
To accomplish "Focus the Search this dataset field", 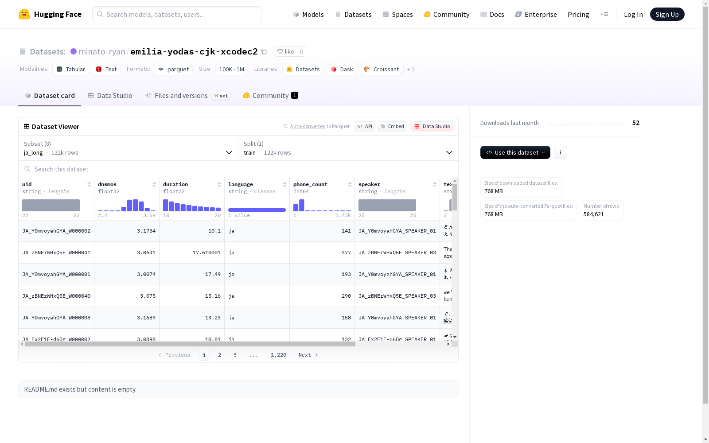I will pyautogui.click(x=238, y=169).
